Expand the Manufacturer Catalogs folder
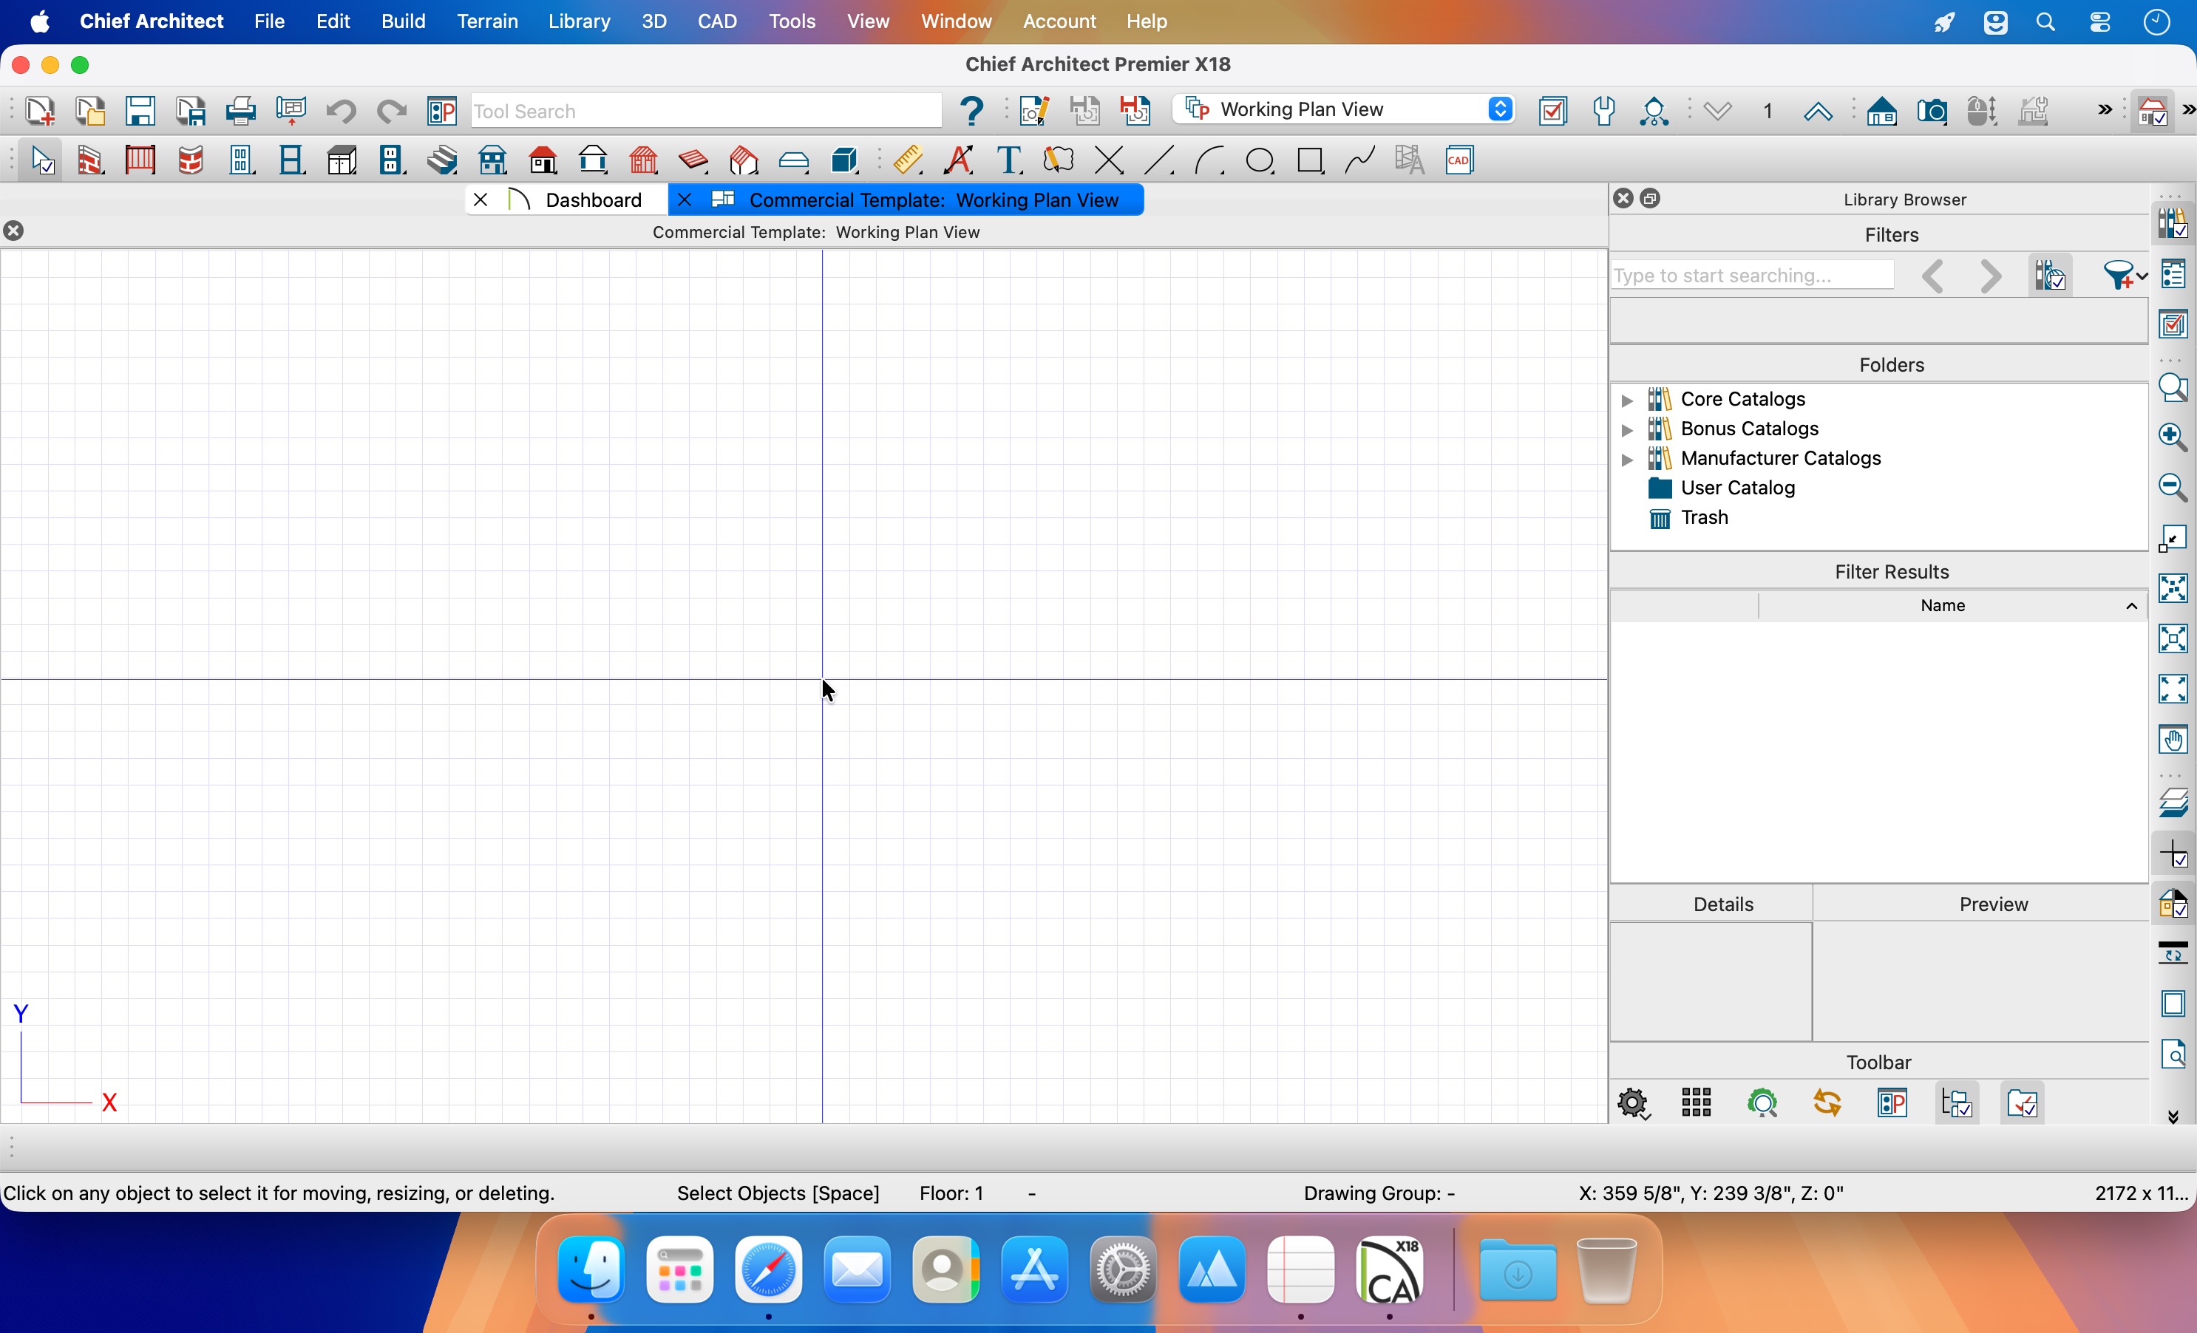 (x=1627, y=459)
